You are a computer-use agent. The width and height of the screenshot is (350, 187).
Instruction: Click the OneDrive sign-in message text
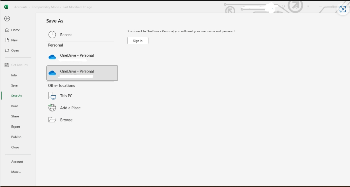coord(181,31)
